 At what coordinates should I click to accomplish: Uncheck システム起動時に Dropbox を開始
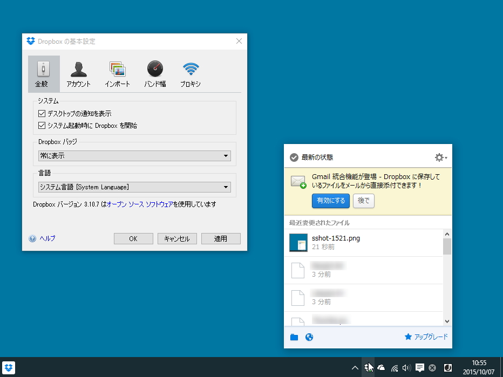[42, 125]
